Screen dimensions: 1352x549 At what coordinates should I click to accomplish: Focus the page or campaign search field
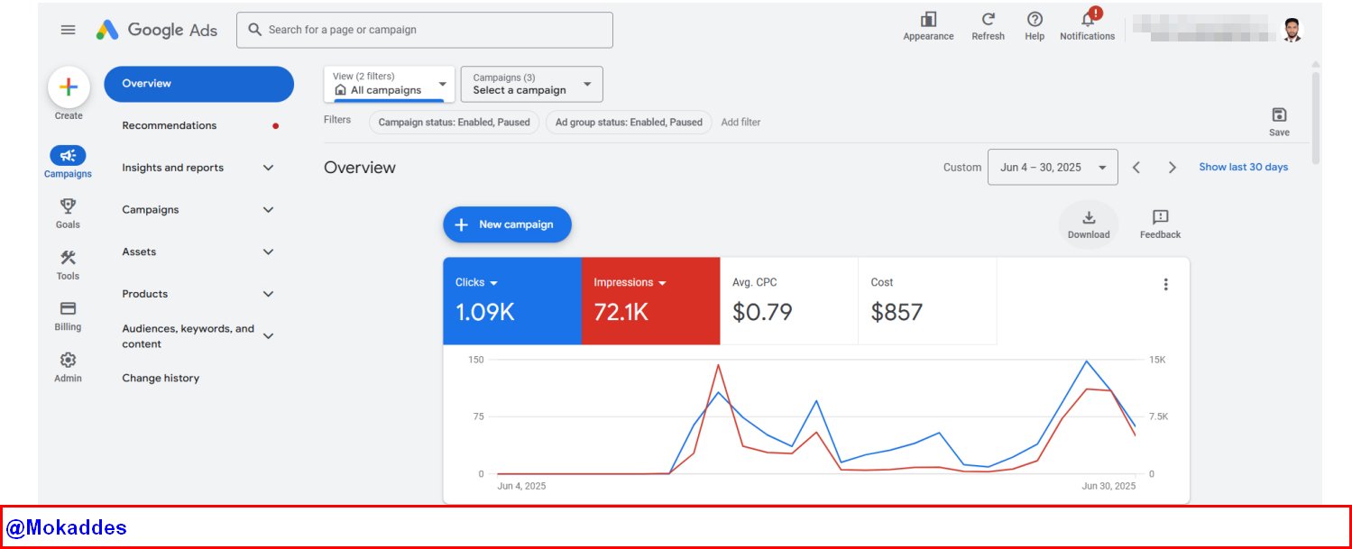425,30
